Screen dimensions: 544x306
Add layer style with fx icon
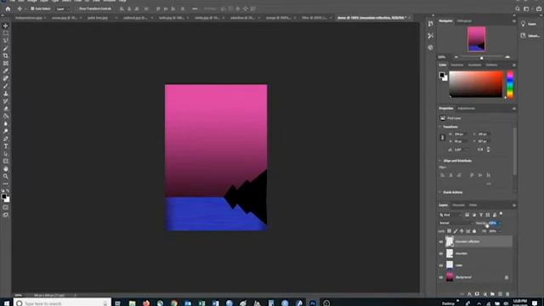tap(469, 294)
